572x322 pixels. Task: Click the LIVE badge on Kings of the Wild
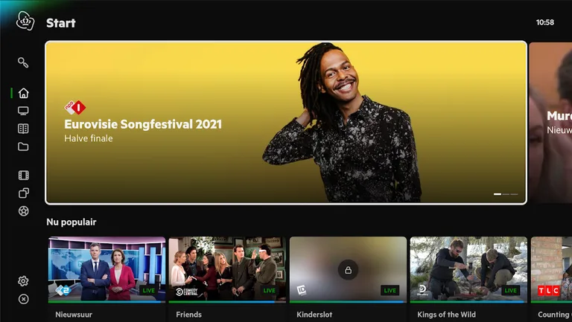point(510,290)
